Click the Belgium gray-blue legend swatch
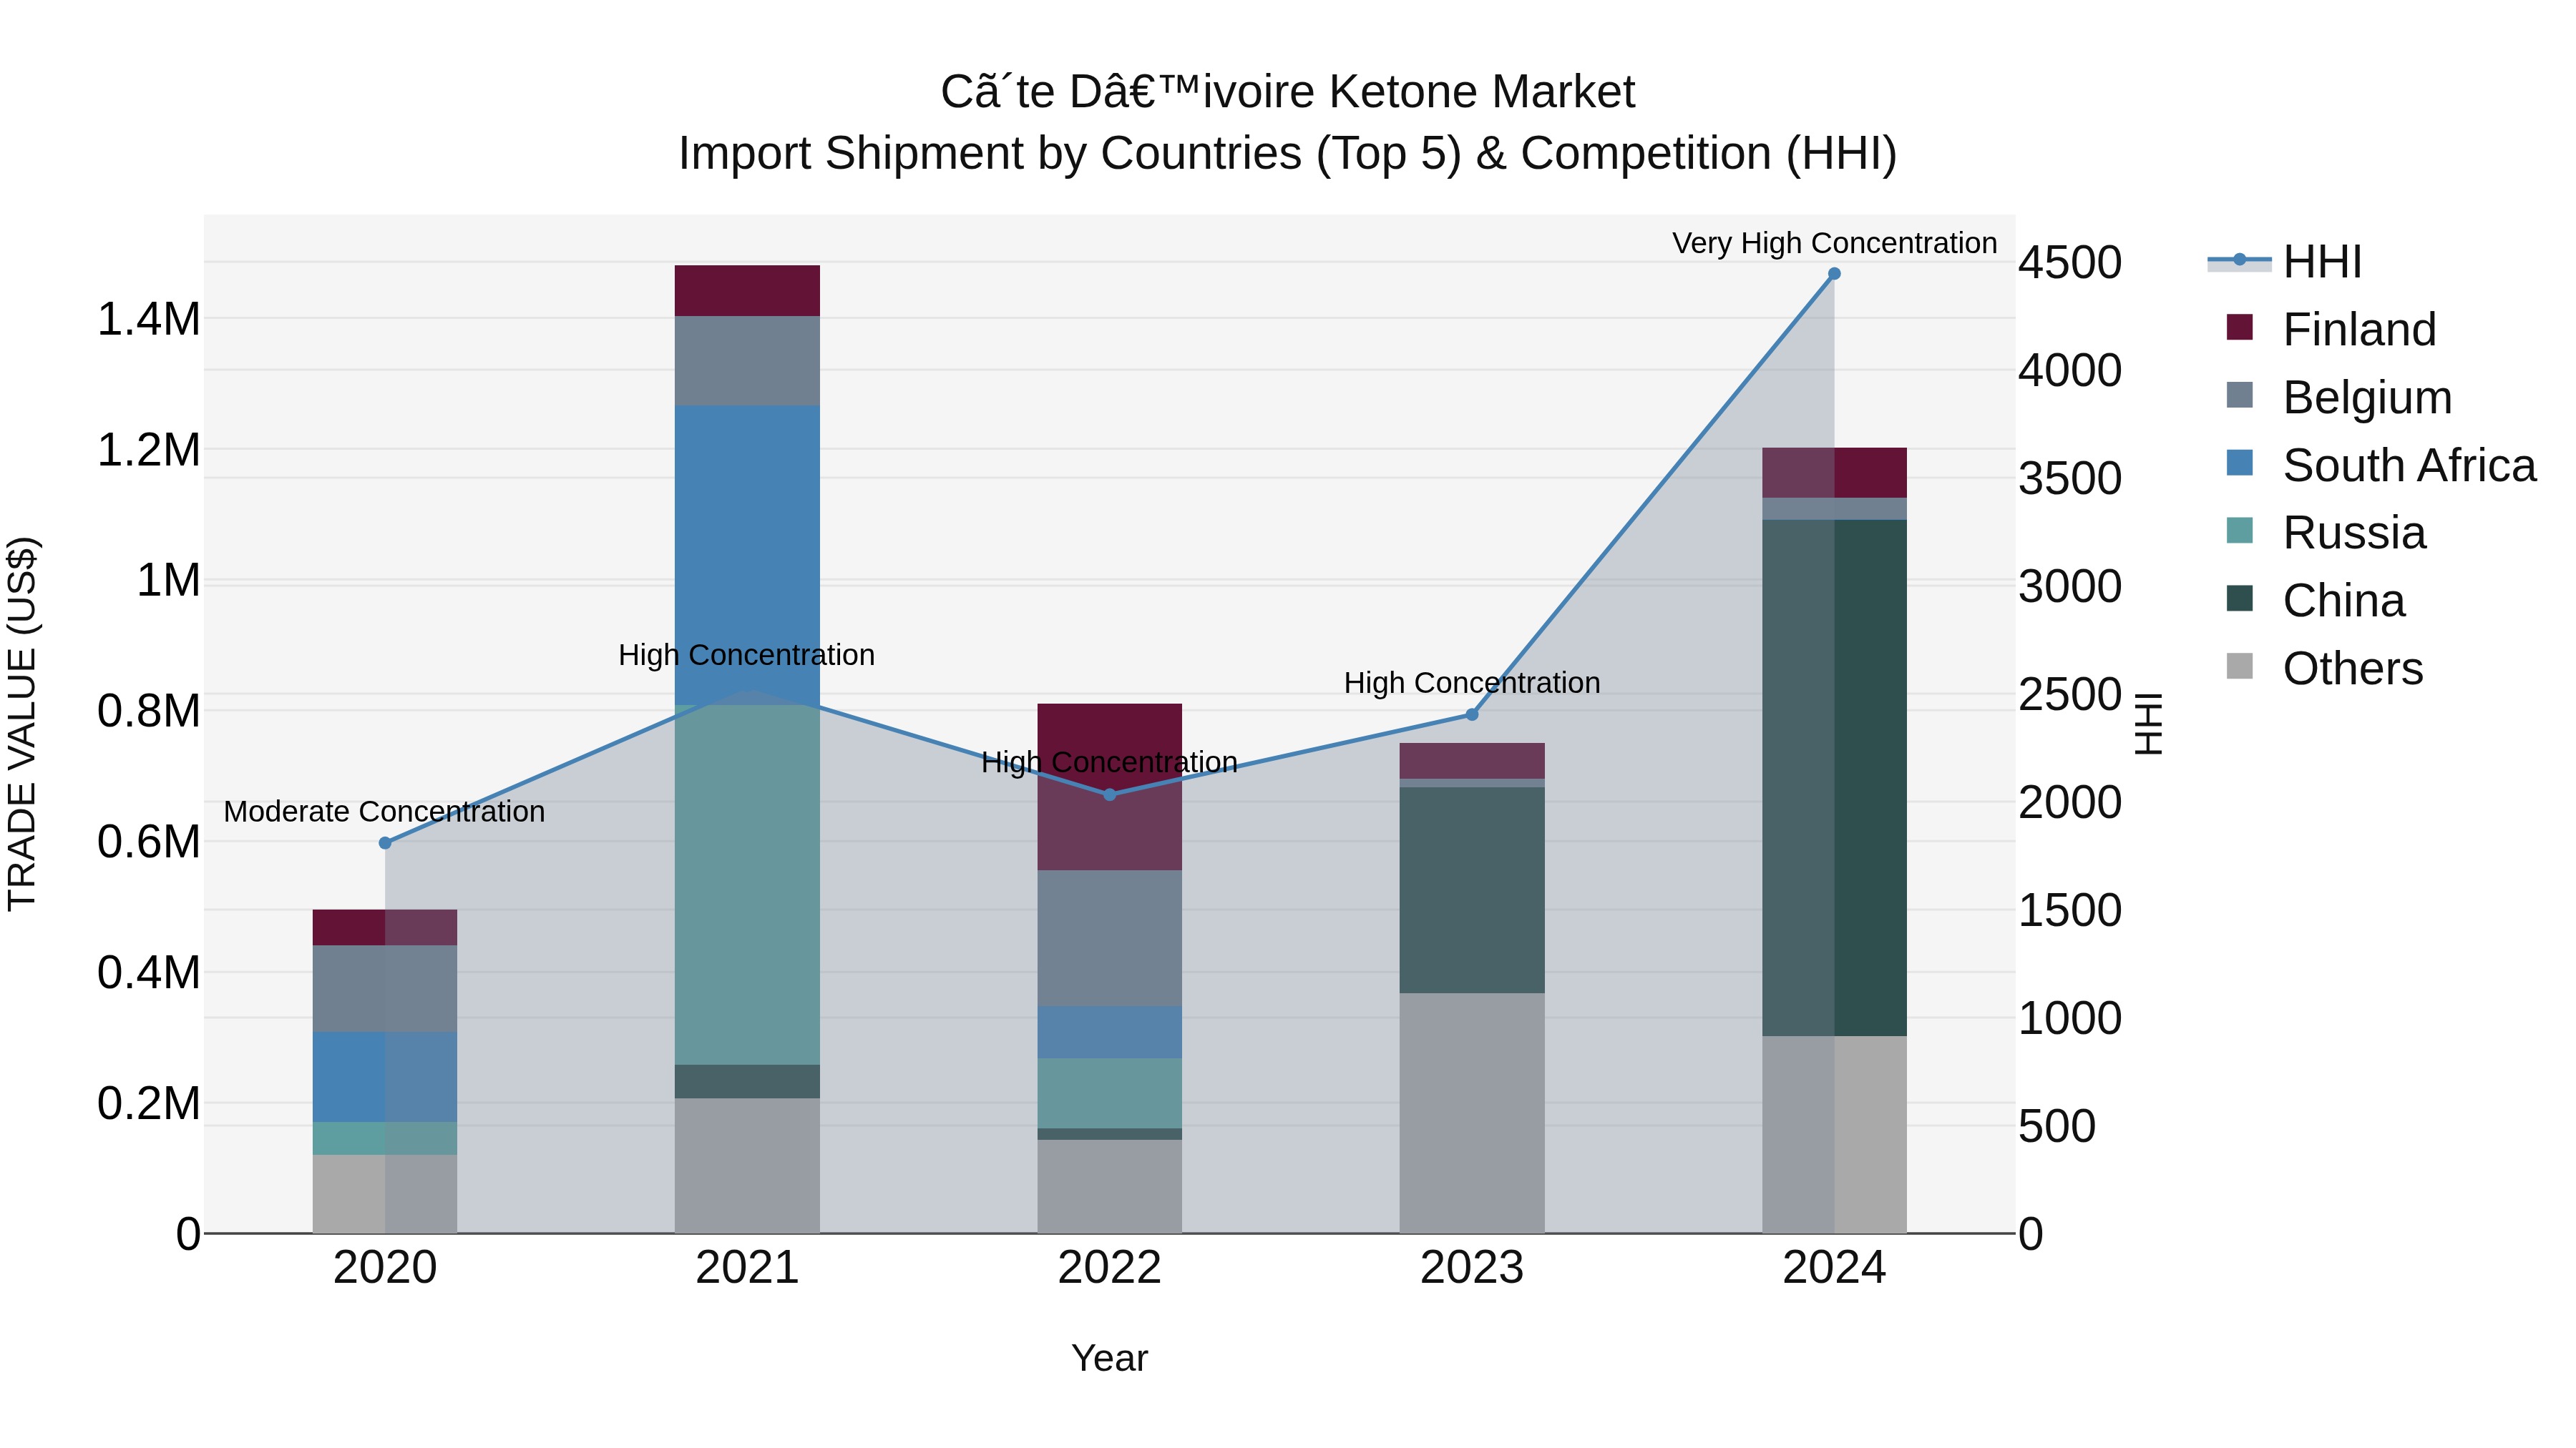 click(x=2240, y=395)
